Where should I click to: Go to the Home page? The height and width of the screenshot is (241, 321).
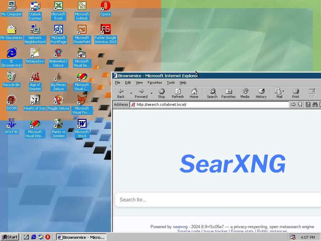(194, 93)
